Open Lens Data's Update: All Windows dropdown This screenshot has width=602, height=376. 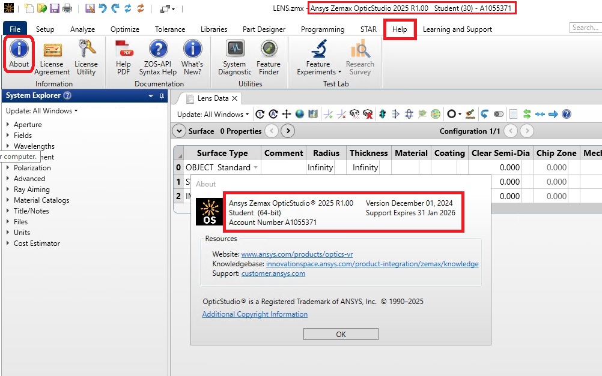(213, 114)
